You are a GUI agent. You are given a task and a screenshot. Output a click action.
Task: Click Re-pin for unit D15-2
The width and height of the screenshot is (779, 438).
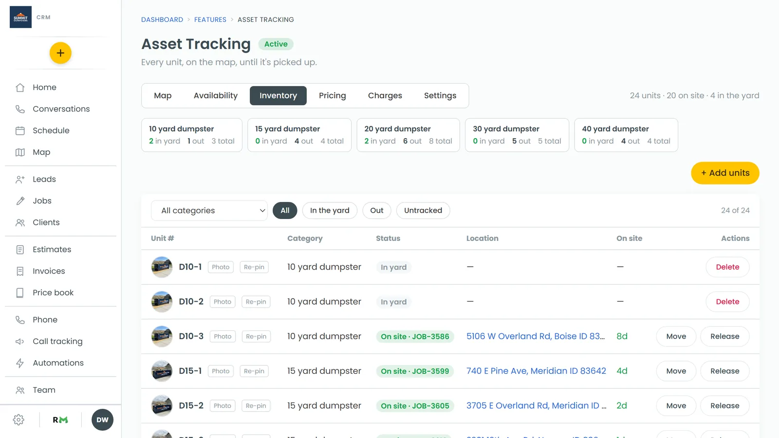[256, 406]
